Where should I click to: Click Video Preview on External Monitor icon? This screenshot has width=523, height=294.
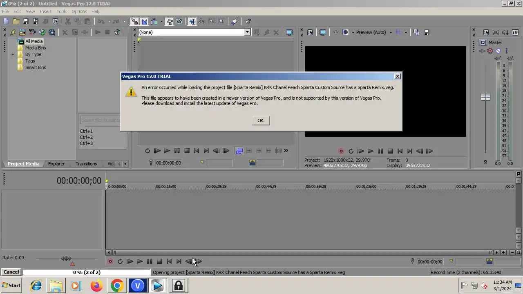click(323, 32)
